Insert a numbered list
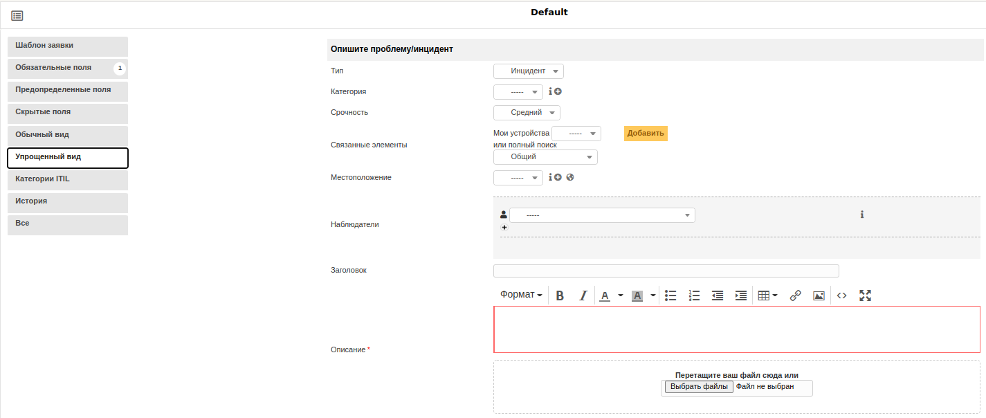 pos(694,296)
